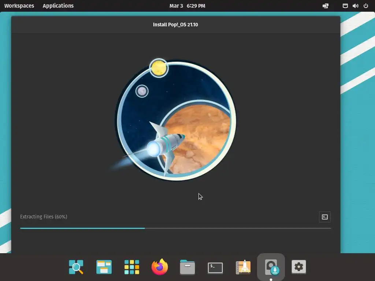The image size is (375, 281).
Task: Open the workspaces icon in the dock
Action: 104,267
